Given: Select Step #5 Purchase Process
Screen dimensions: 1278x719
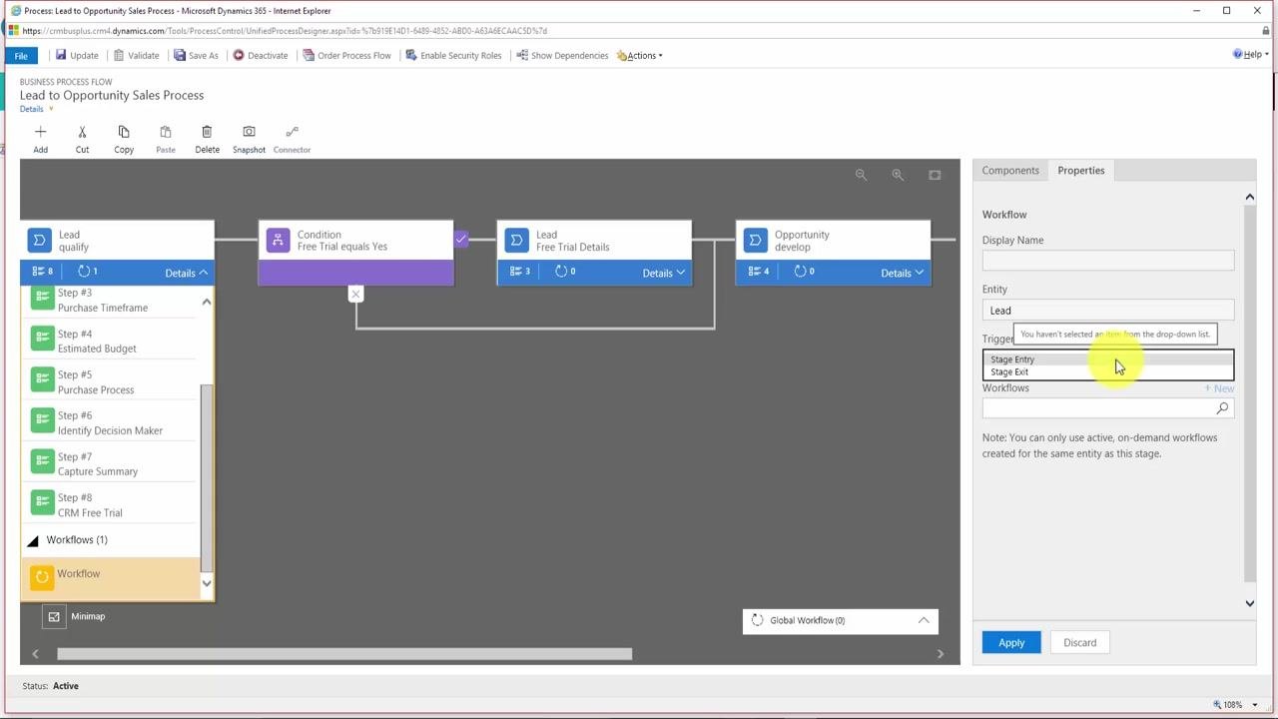Looking at the screenshot, I should tap(110, 382).
